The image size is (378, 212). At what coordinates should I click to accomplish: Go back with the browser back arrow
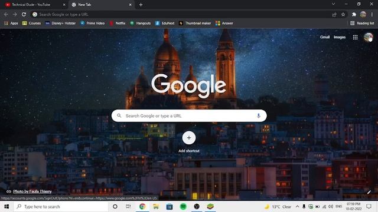click(6, 14)
